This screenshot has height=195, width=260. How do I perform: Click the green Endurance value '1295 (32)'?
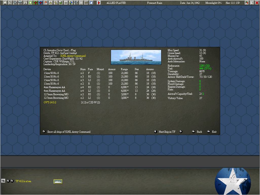[205, 66]
